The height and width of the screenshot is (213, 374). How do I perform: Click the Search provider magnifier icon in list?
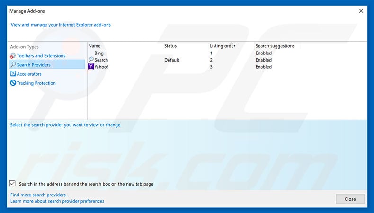click(91, 60)
